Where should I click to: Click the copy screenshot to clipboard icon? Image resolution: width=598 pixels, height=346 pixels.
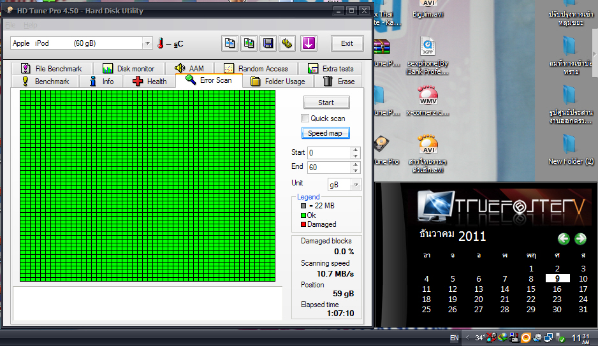[249, 43]
